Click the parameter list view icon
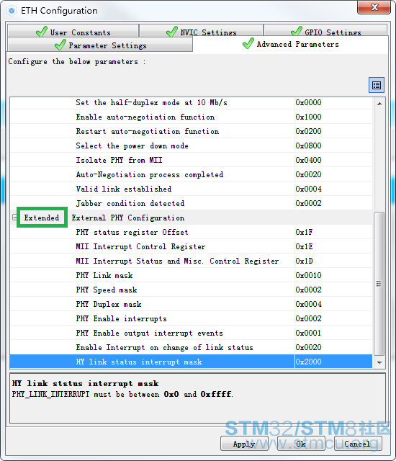The height and width of the screenshot is (461, 396). pos(377,85)
